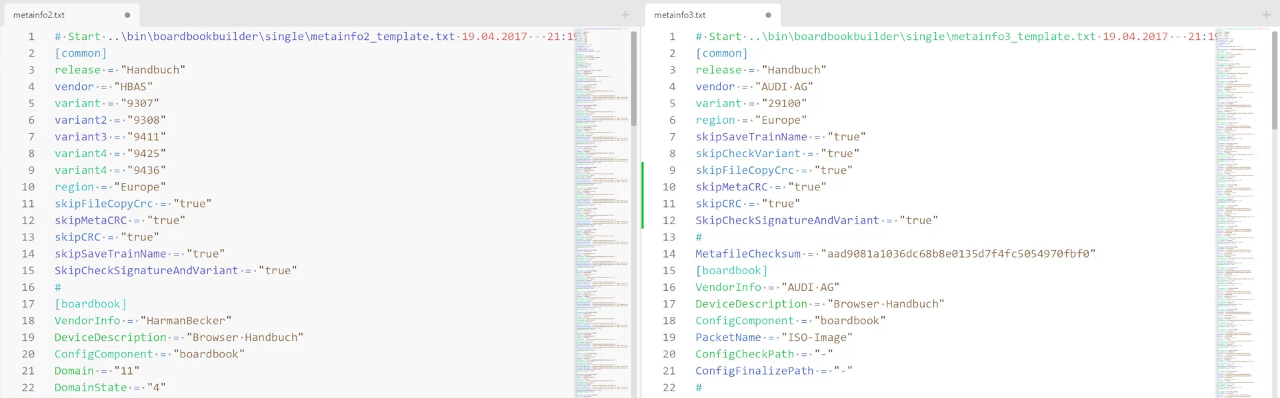Click line number 14 in metainfo3 gutter

pyautogui.click(x=669, y=254)
